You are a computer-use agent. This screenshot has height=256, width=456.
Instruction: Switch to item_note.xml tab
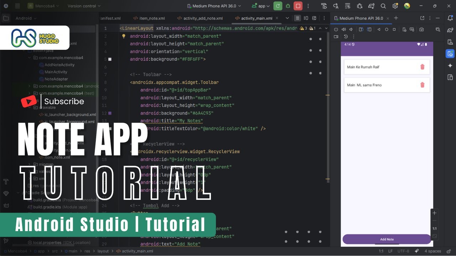[149, 18]
